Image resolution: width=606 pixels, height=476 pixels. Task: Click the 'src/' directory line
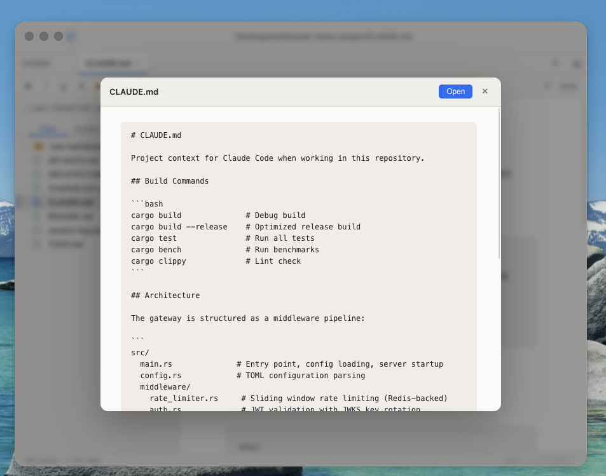[x=140, y=353]
